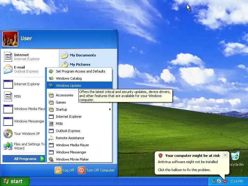Open Set Program Access and Defaults
Image resolution: width=248 pixels, height=186 pixels.
[x=79, y=71]
